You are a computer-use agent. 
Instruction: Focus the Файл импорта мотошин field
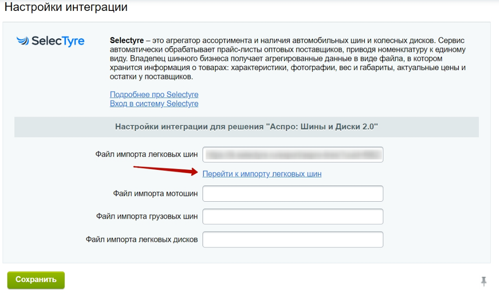(293, 194)
